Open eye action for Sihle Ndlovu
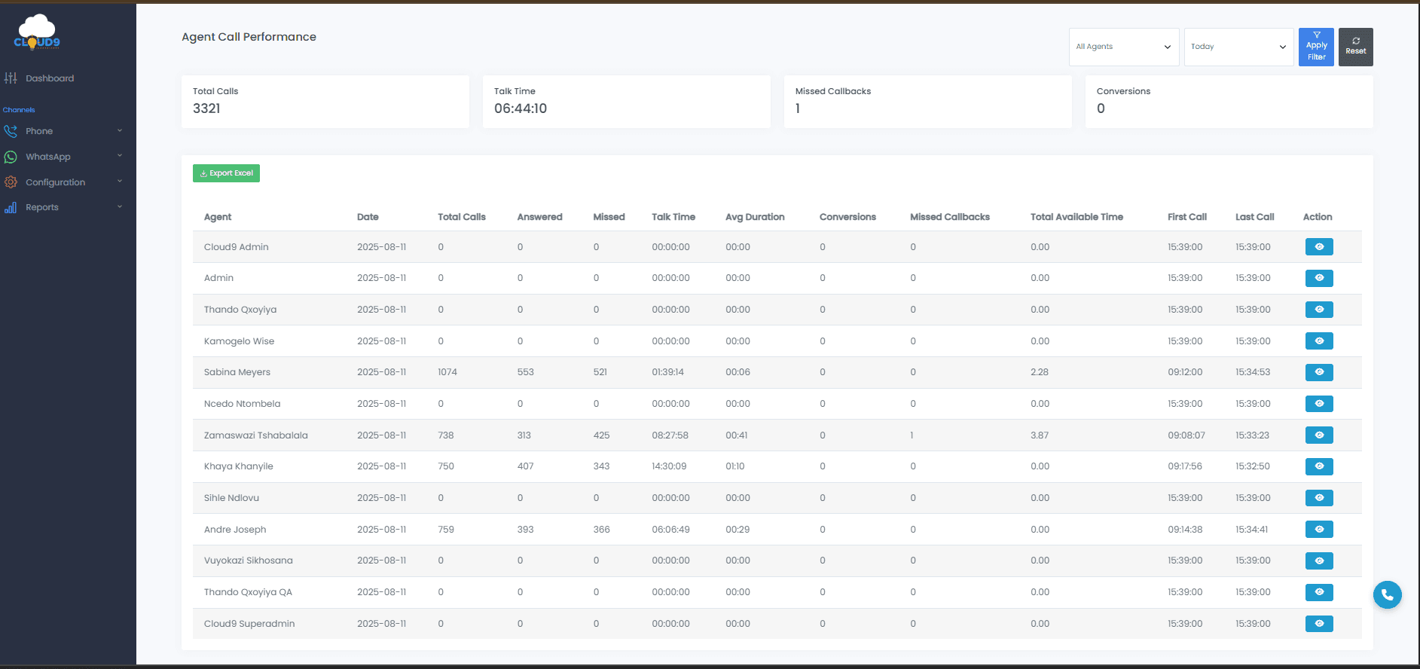This screenshot has height=669, width=1420. pos(1319,498)
